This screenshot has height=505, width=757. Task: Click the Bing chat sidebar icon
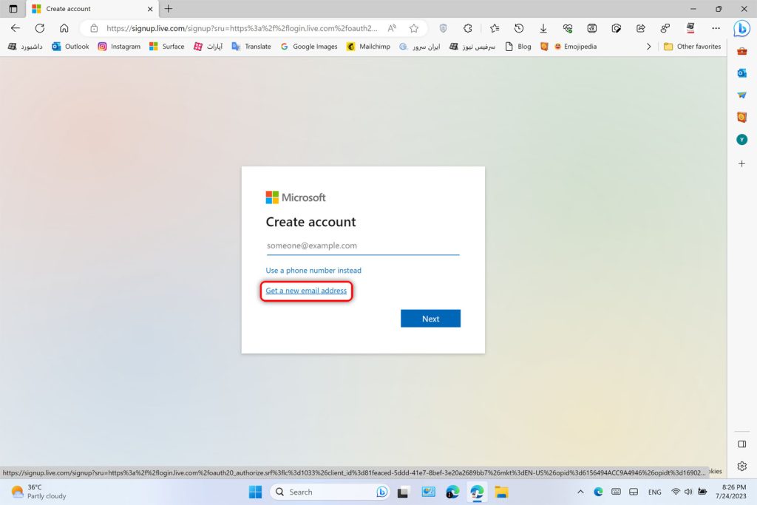tap(741, 29)
